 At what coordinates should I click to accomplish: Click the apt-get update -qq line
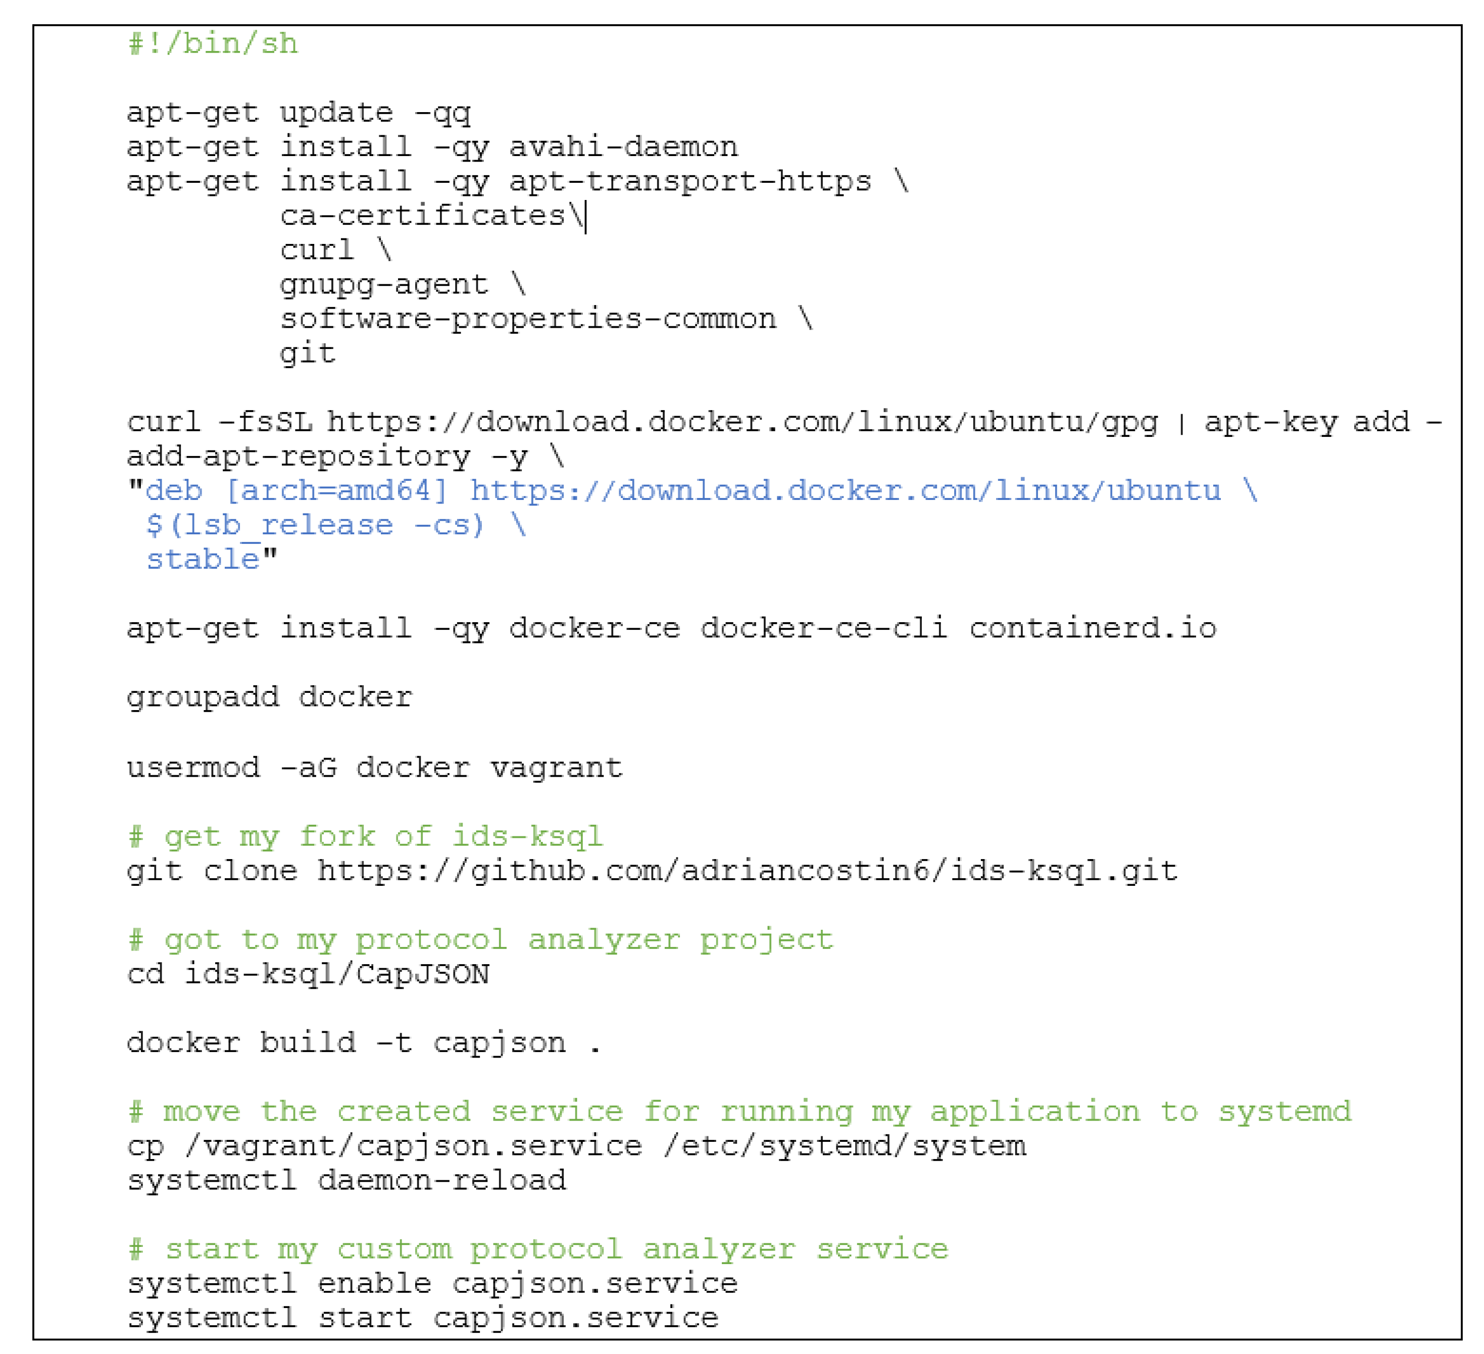coord(298,113)
